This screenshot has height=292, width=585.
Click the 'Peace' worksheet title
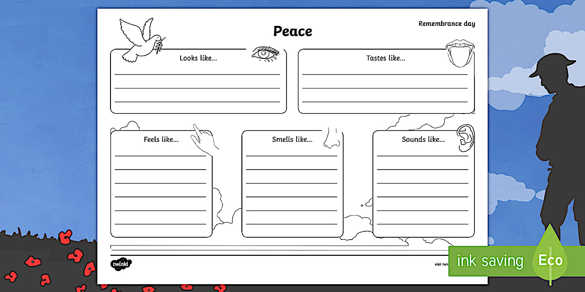tap(292, 32)
